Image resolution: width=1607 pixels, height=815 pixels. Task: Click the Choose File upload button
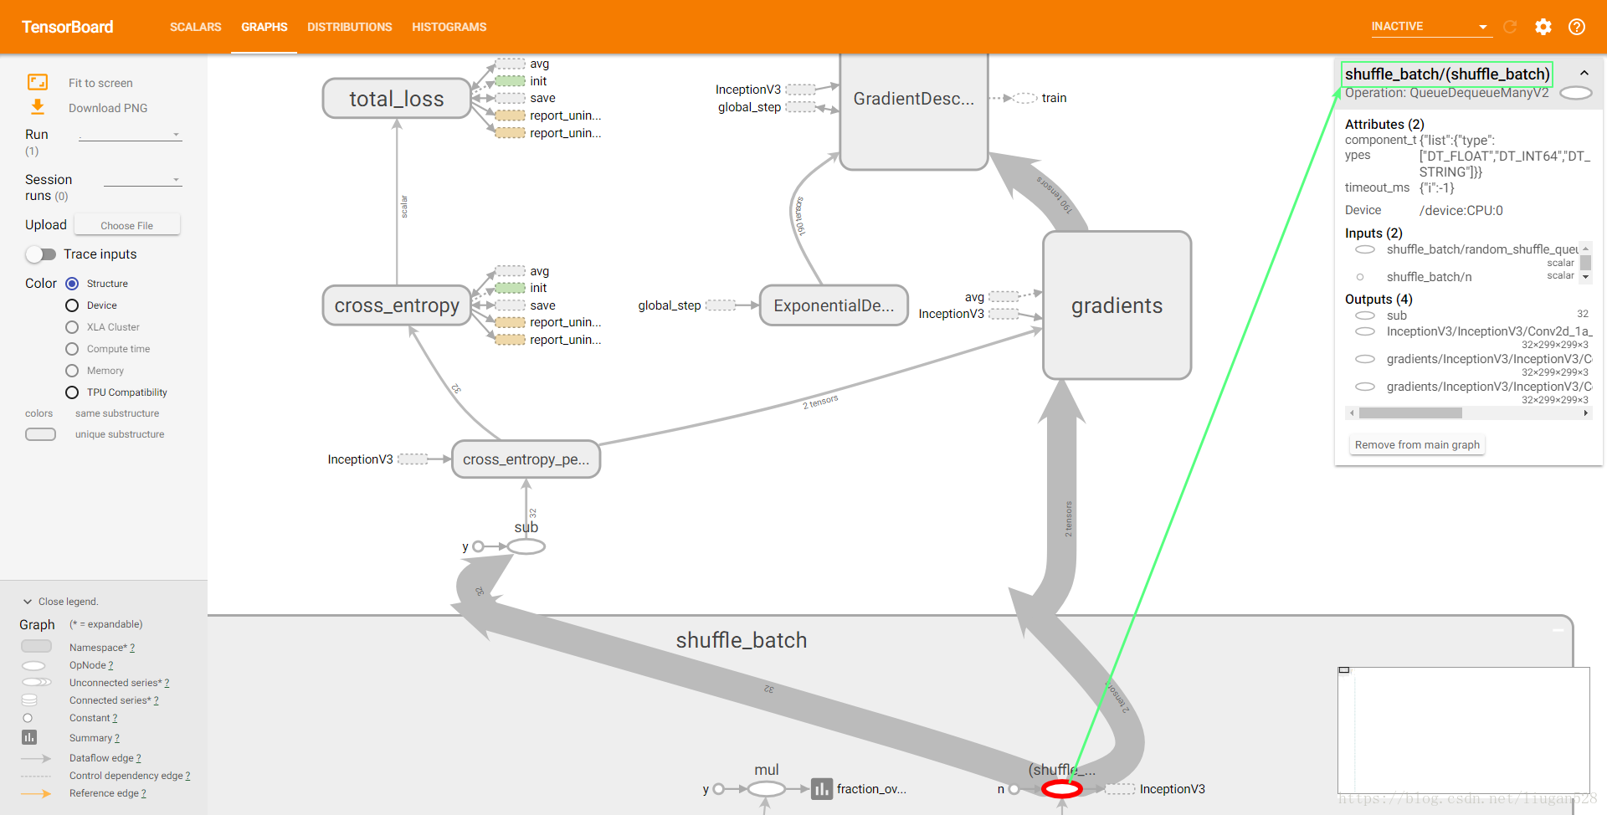pos(127,225)
